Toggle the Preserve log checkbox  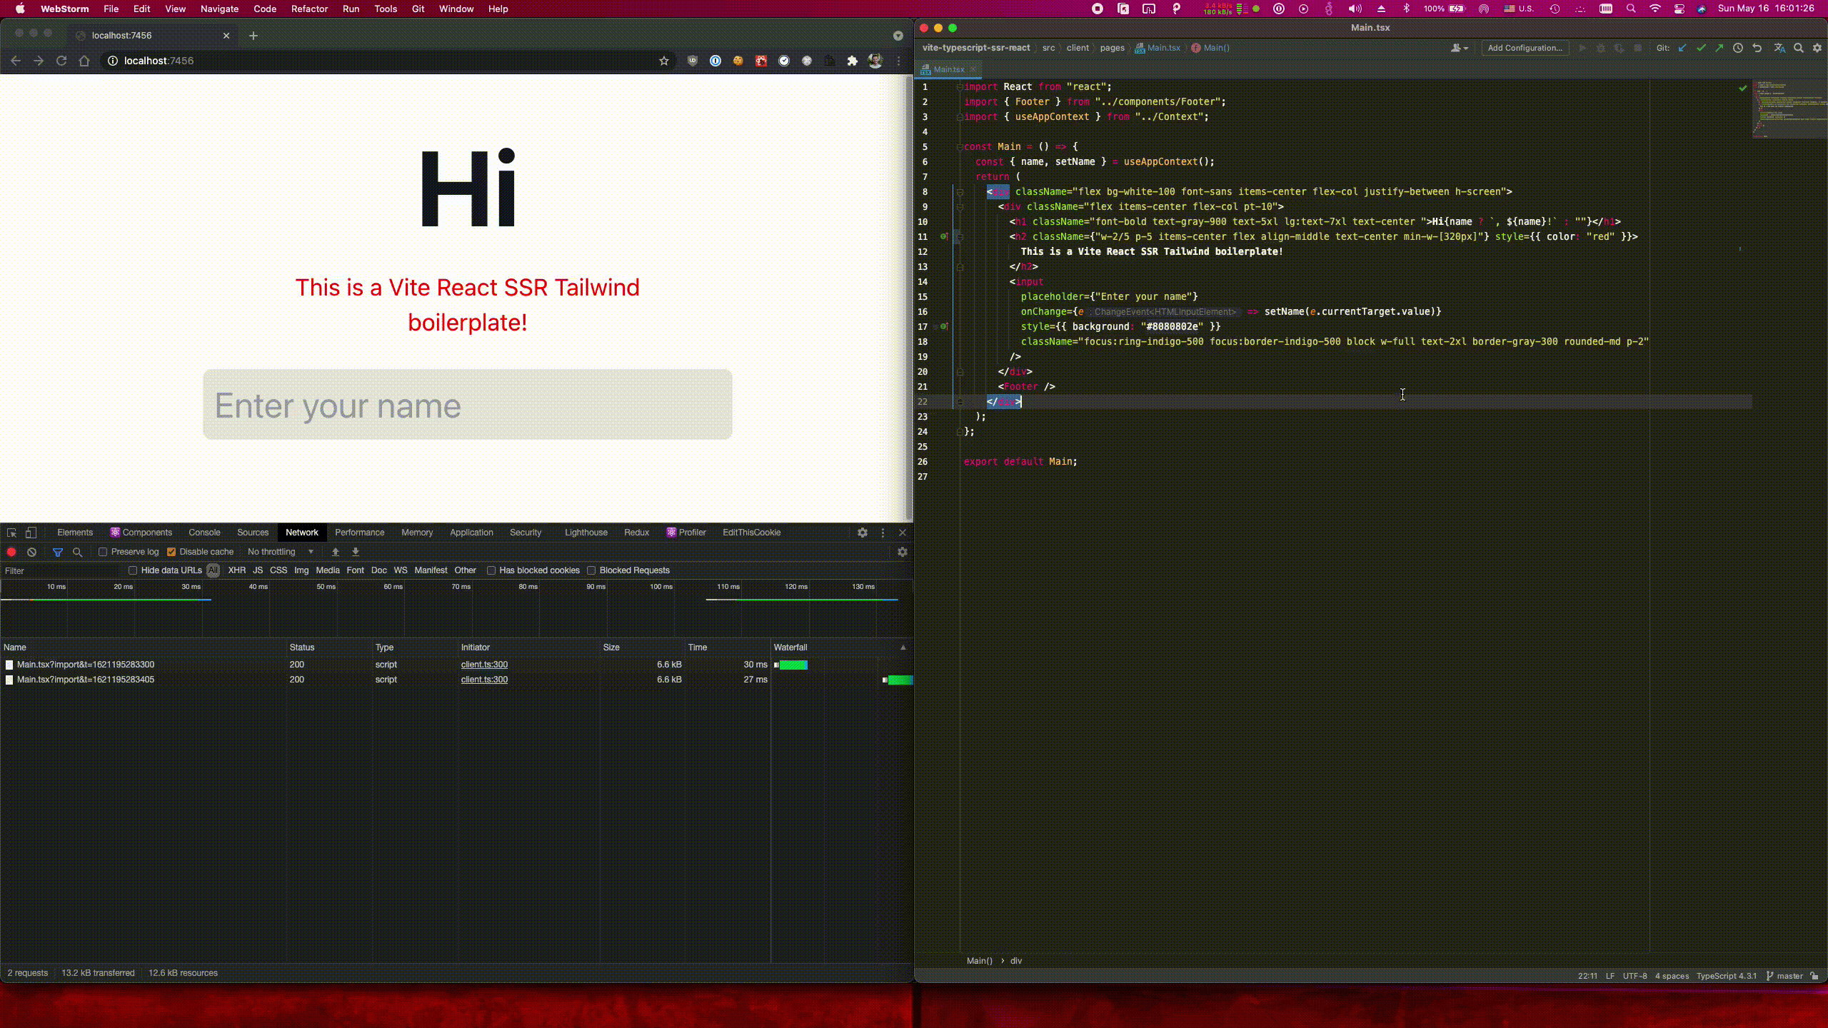pyautogui.click(x=103, y=553)
